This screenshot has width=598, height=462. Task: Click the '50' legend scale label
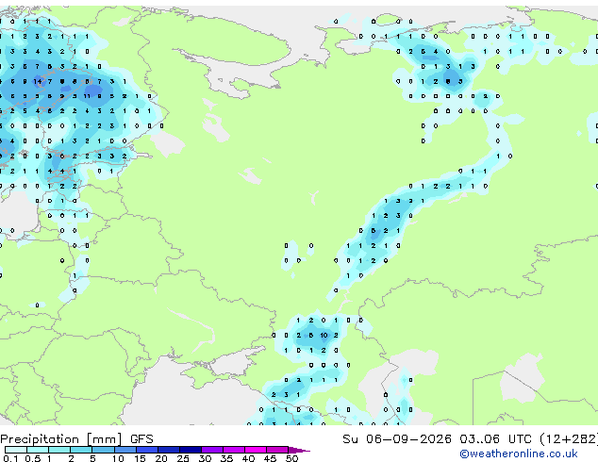point(292,458)
